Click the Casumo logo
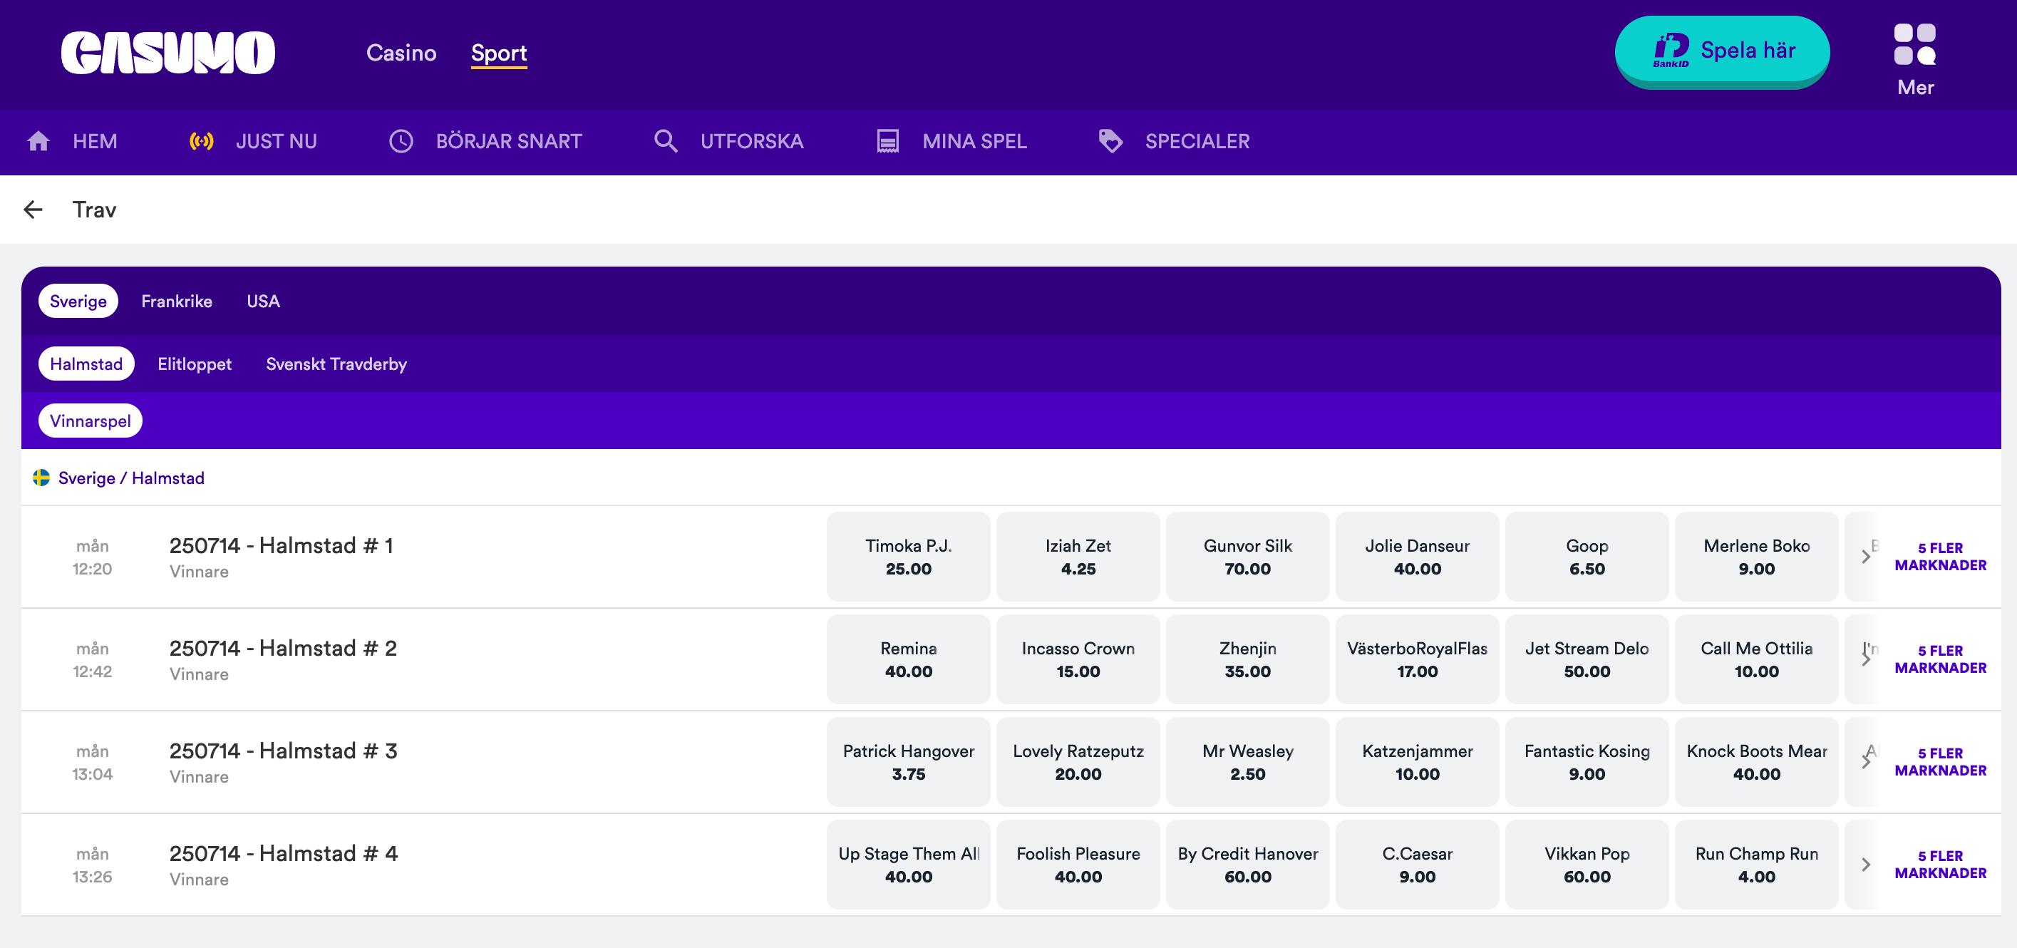The height and width of the screenshot is (948, 2017). click(x=167, y=53)
